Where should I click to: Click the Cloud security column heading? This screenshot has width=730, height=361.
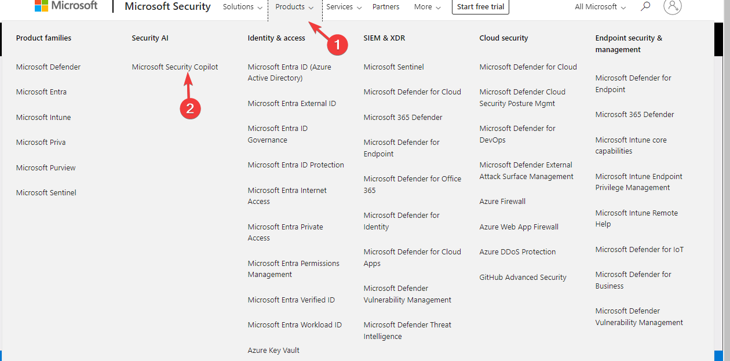coord(504,38)
